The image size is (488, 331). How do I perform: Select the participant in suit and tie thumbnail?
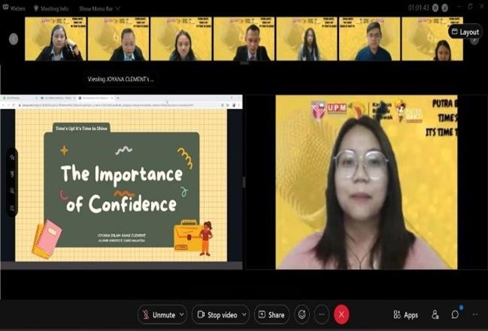(x=244, y=39)
